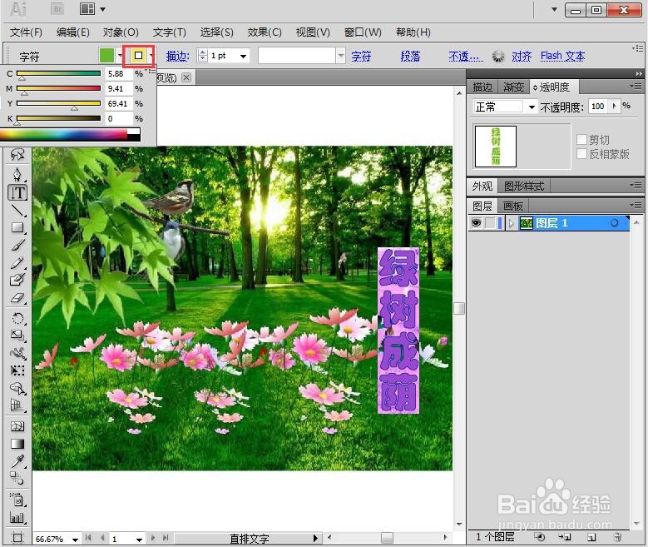
Task: Select the Pen tool
Action: tap(17, 175)
